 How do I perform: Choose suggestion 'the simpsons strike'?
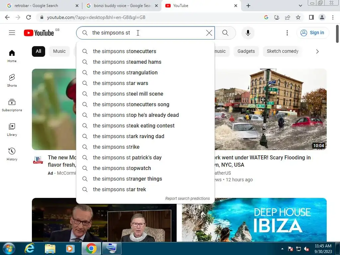click(145, 147)
